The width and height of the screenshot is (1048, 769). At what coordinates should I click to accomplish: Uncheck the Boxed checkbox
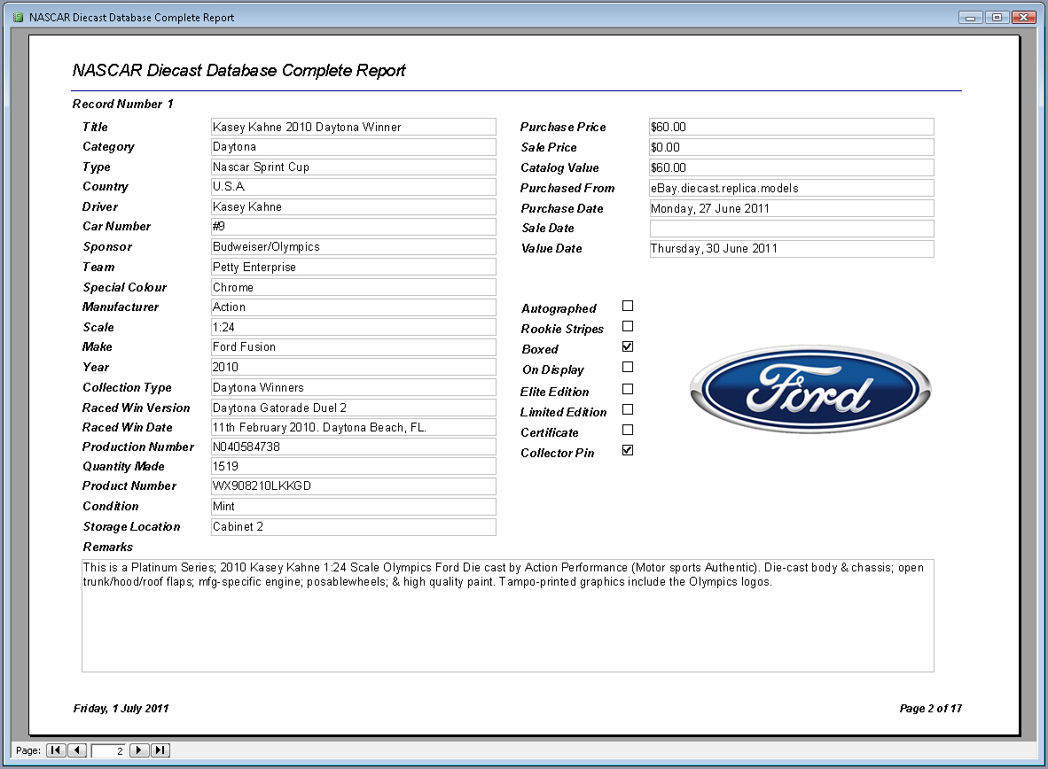click(x=628, y=346)
